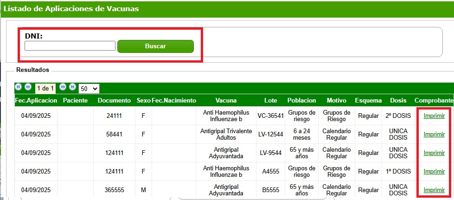Click Imprimir for lot A4555 row

click(x=434, y=172)
